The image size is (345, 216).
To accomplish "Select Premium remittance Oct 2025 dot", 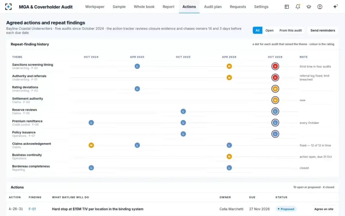I will [x=183, y=123].
